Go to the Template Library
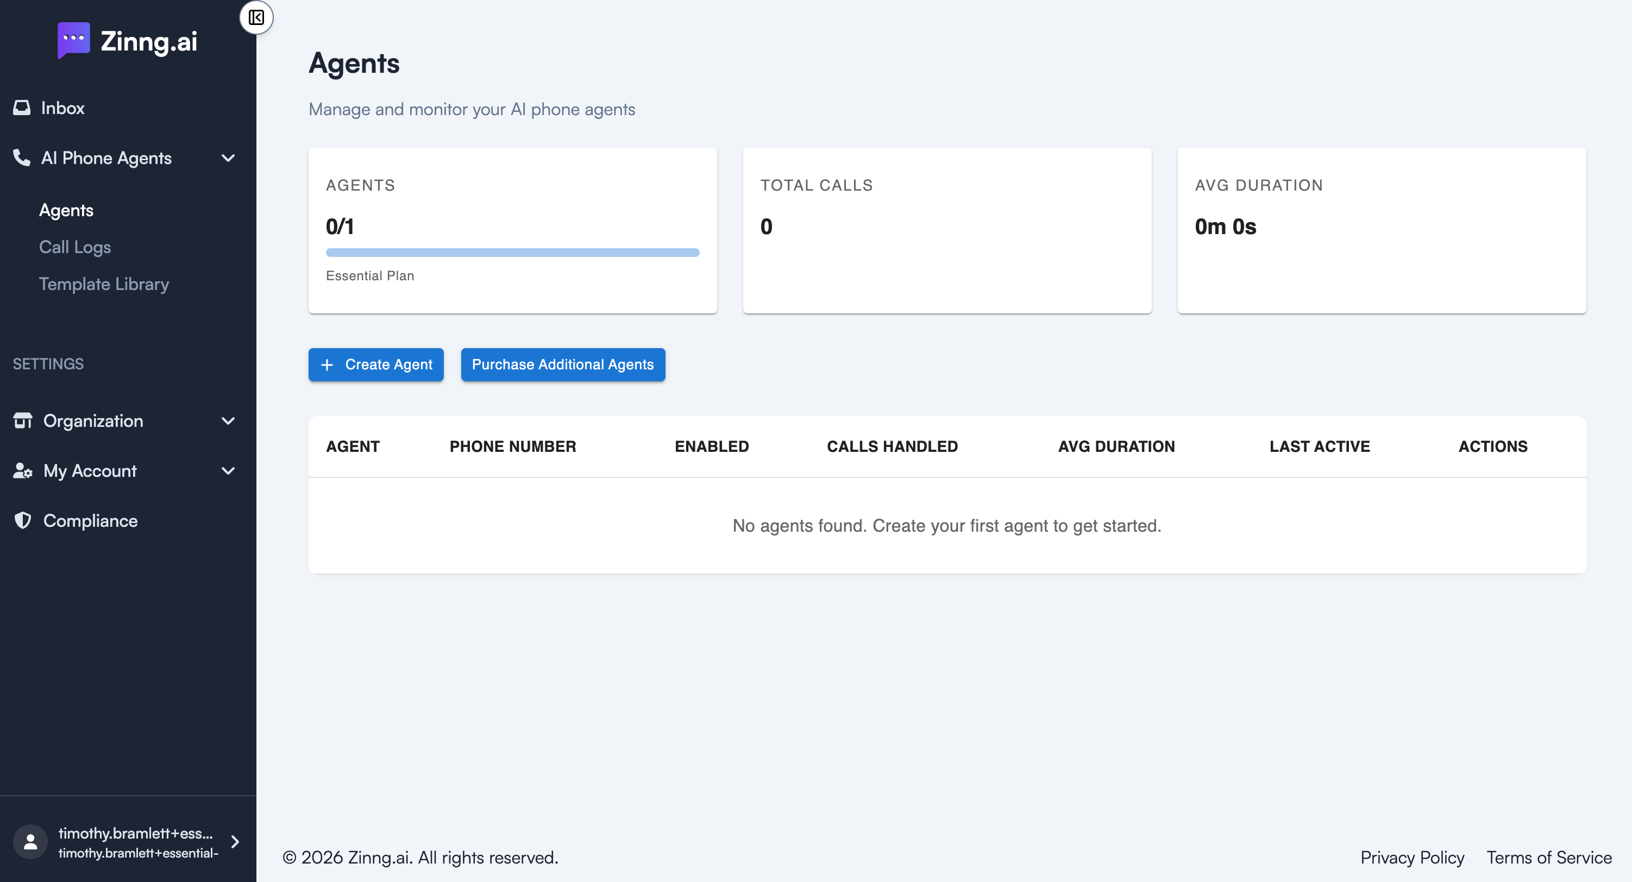 click(x=104, y=283)
